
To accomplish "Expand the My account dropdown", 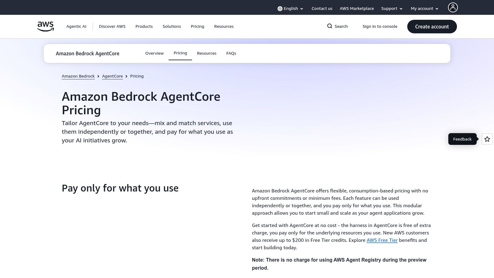I will 425,9.
